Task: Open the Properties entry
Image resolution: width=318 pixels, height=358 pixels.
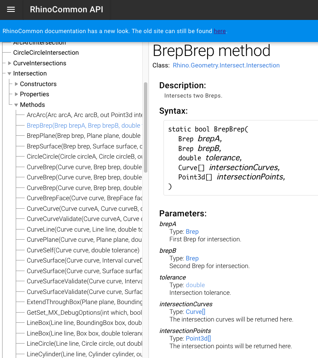Action: [x=34, y=94]
